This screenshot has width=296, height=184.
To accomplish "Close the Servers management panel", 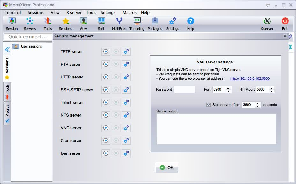I will pos(285,36).
